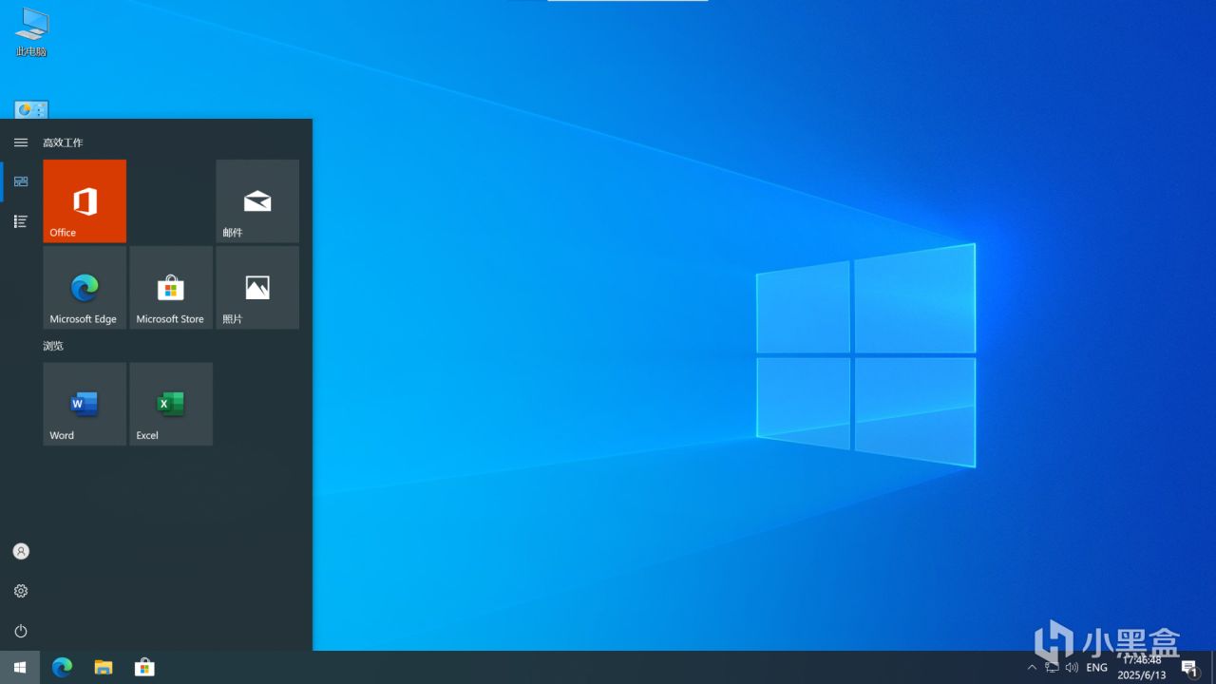Select the 此电脑 desktop icon
This screenshot has height=684, width=1216.
tap(31, 31)
